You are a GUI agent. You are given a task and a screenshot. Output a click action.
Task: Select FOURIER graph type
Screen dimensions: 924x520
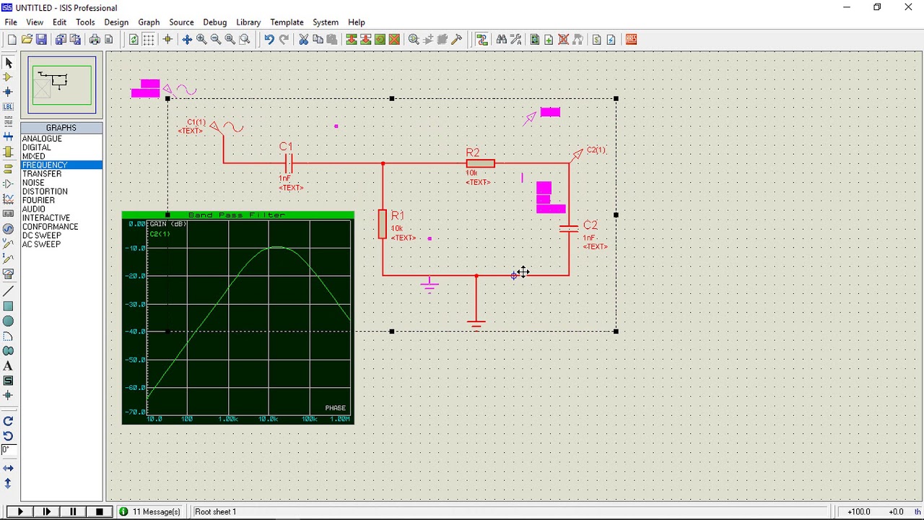tap(38, 200)
